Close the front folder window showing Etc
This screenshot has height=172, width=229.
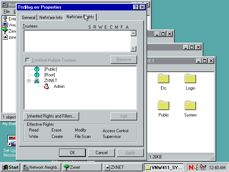click(211, 61)
